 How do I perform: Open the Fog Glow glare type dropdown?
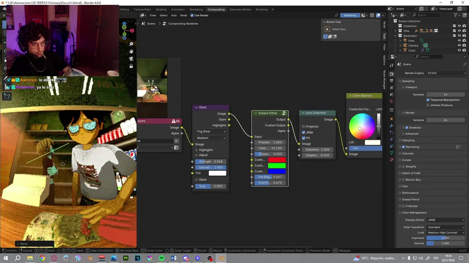pyautogui.click(x=211, y=131)
